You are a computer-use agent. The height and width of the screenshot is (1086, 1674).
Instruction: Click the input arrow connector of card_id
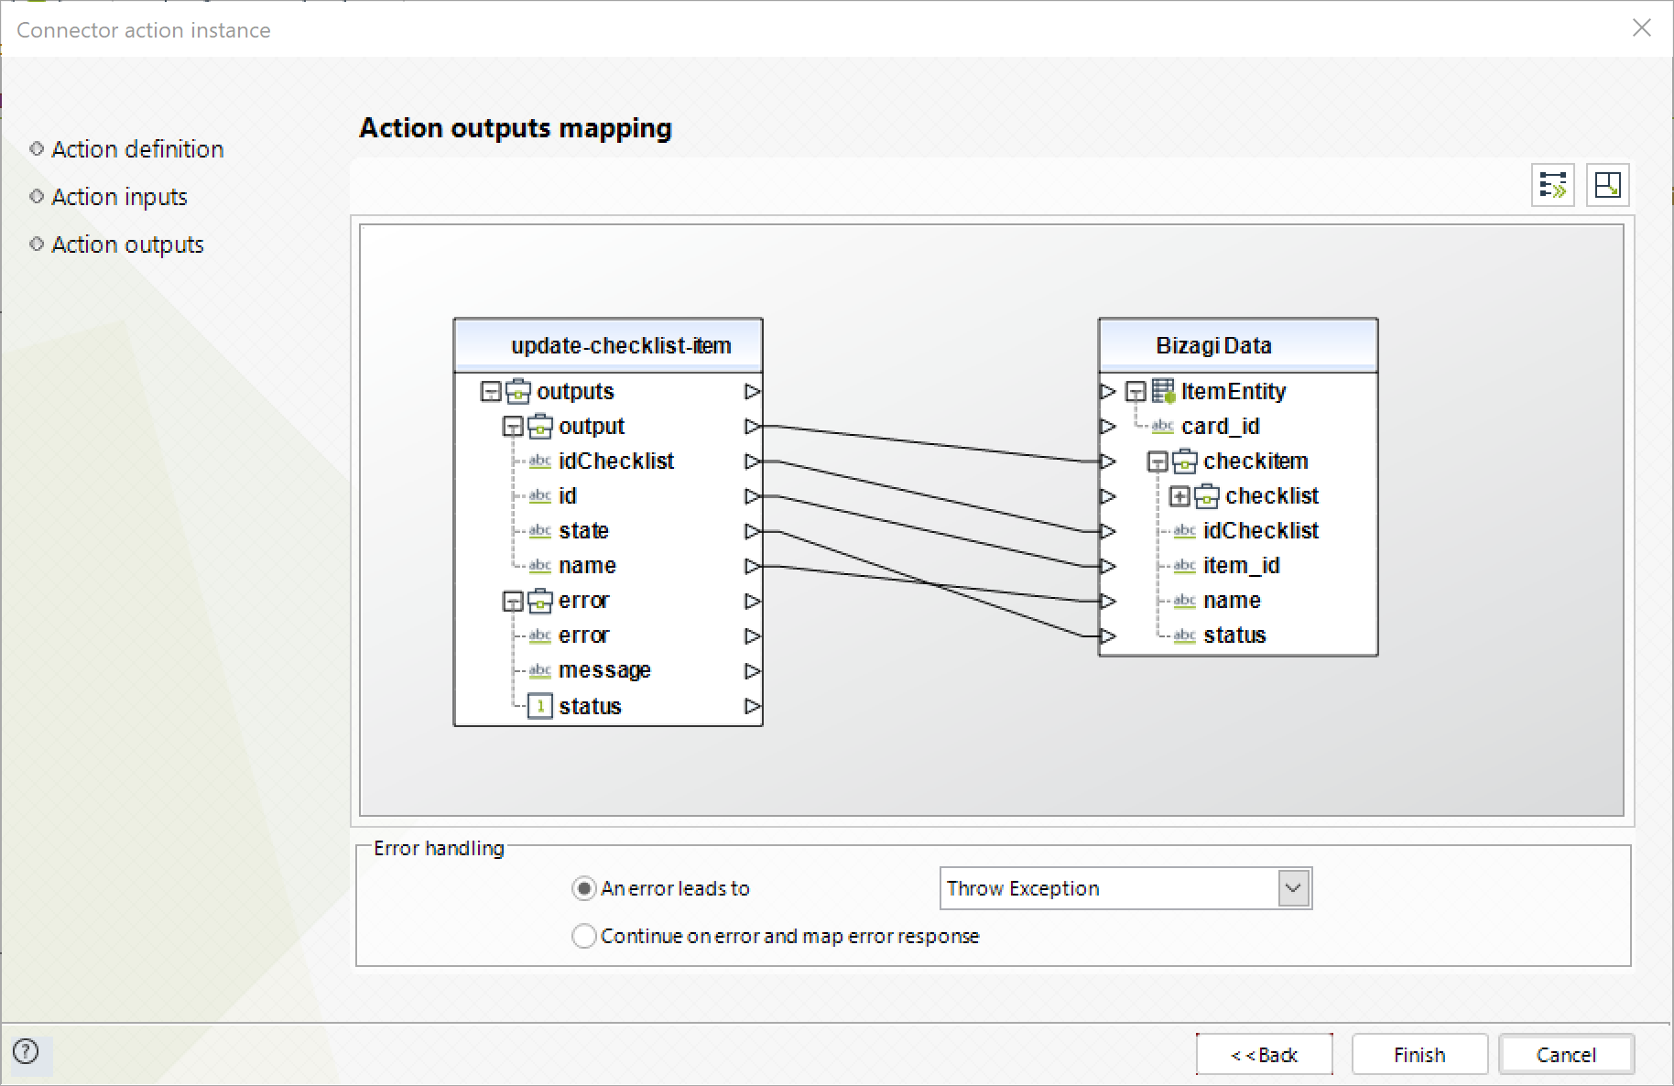[1108, 427]
